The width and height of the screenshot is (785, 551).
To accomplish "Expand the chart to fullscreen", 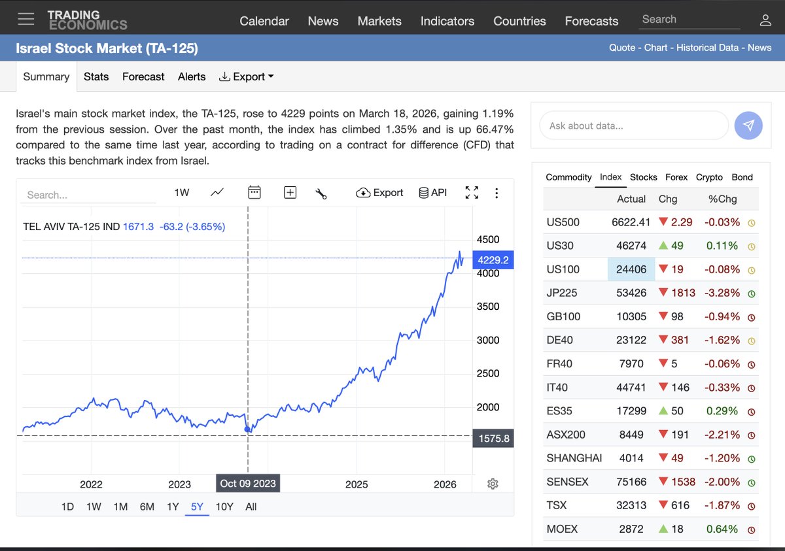I will point(472,192).
